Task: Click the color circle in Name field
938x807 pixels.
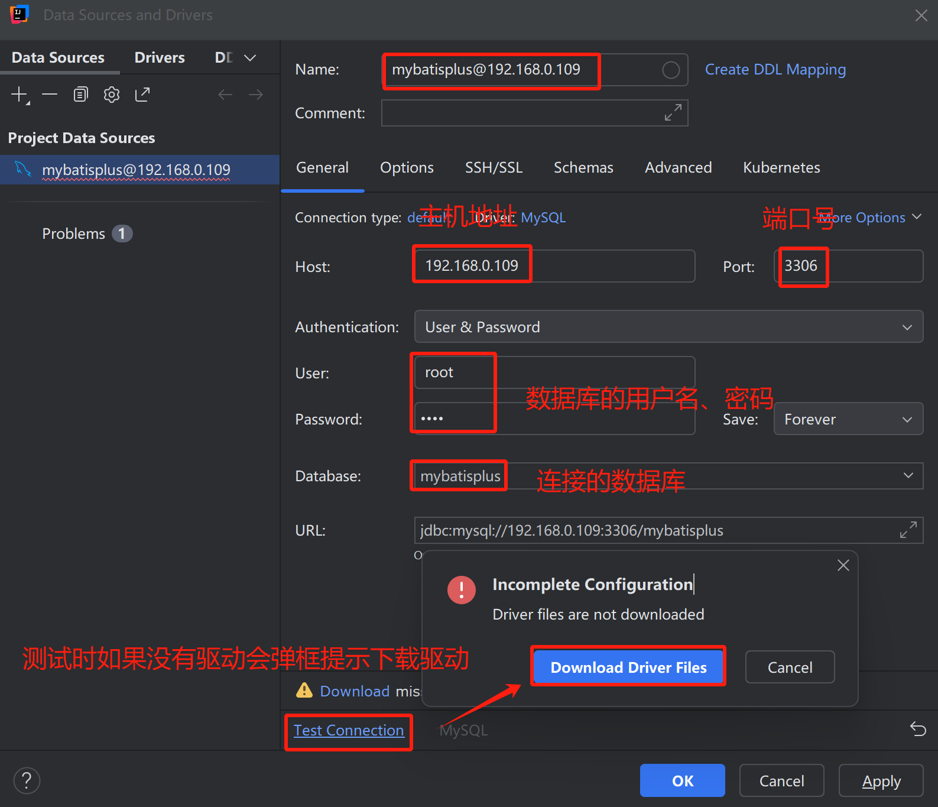Action: click(671, 70)
